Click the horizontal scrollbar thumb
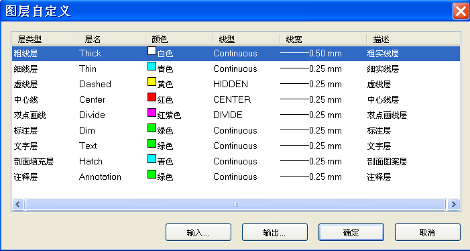The width and height of the screenshot is (470, 251). coord(235,205)
